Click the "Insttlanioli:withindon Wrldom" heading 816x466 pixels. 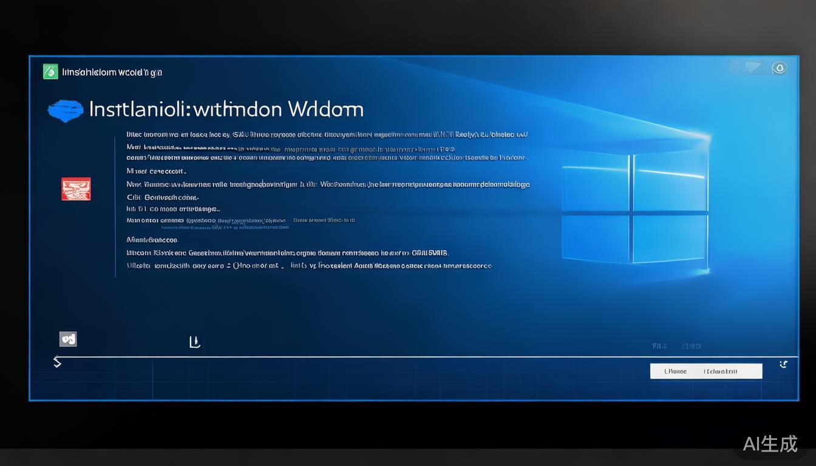226,109
